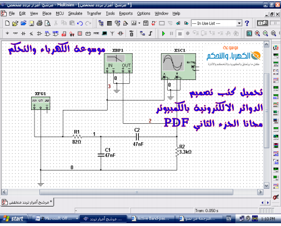This screenshot has height=226, width=281.
Task: Click the EN language indicator
Action: click(x=229, y=219)
